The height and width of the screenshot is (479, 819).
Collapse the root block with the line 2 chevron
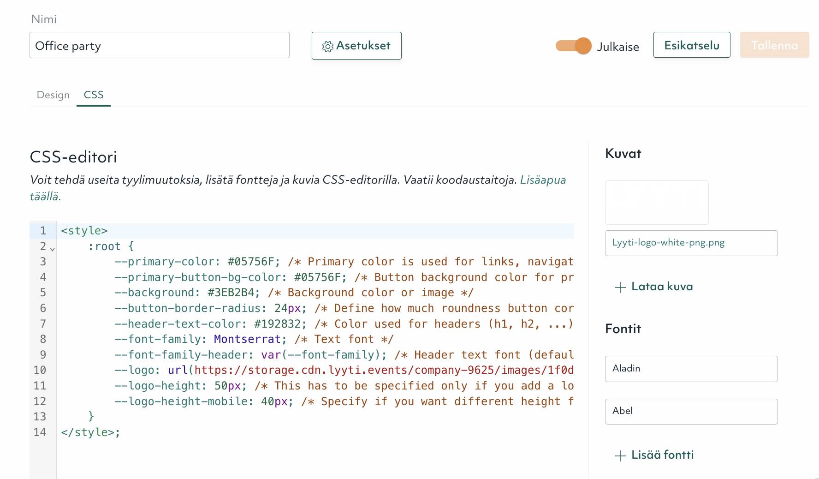53,249
